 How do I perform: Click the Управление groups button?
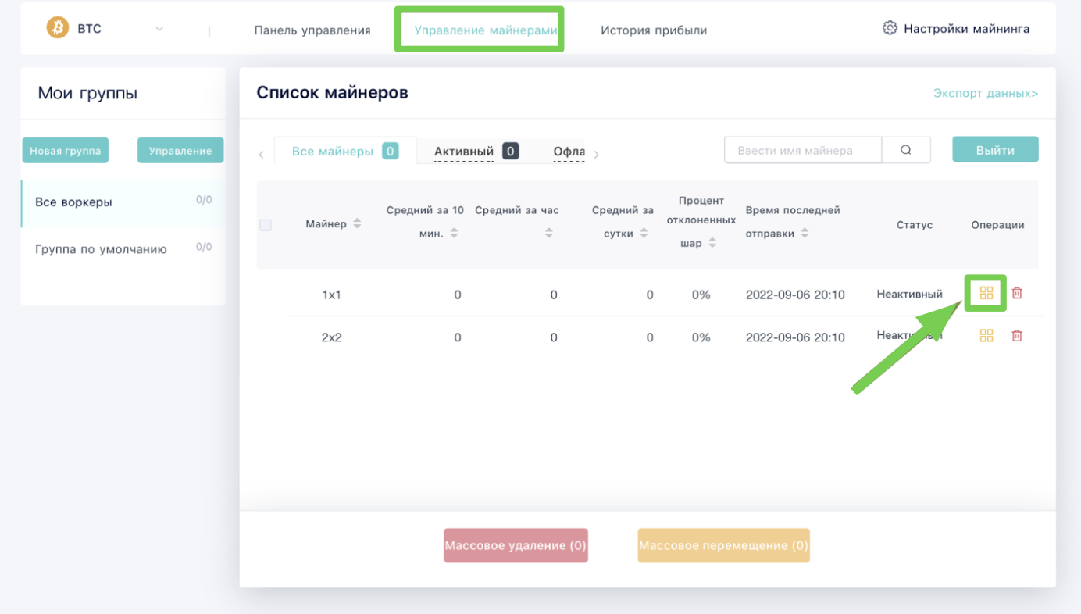coord(180,151)
